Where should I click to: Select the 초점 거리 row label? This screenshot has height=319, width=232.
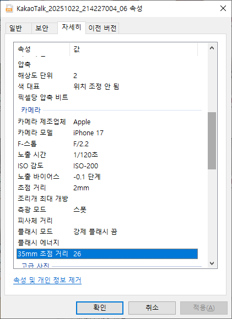(31, 188)
